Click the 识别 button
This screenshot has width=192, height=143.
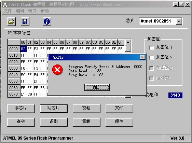[x=54, y=122]
